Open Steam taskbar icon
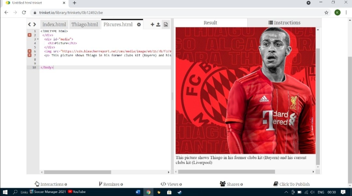The height and width of the screenshot is (196, 352). (x=180, y=192)
